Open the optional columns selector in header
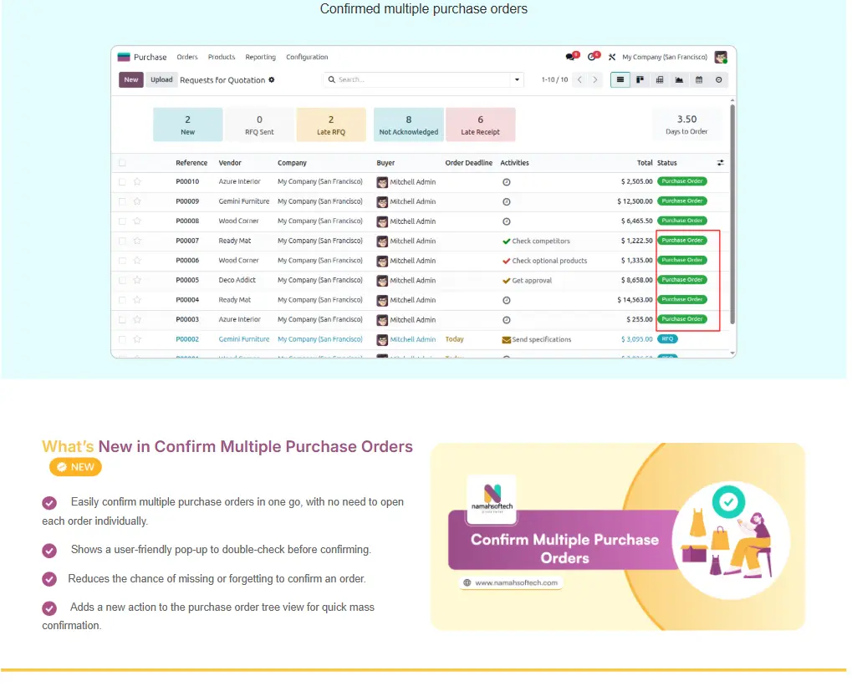 (x=721, y=163)
